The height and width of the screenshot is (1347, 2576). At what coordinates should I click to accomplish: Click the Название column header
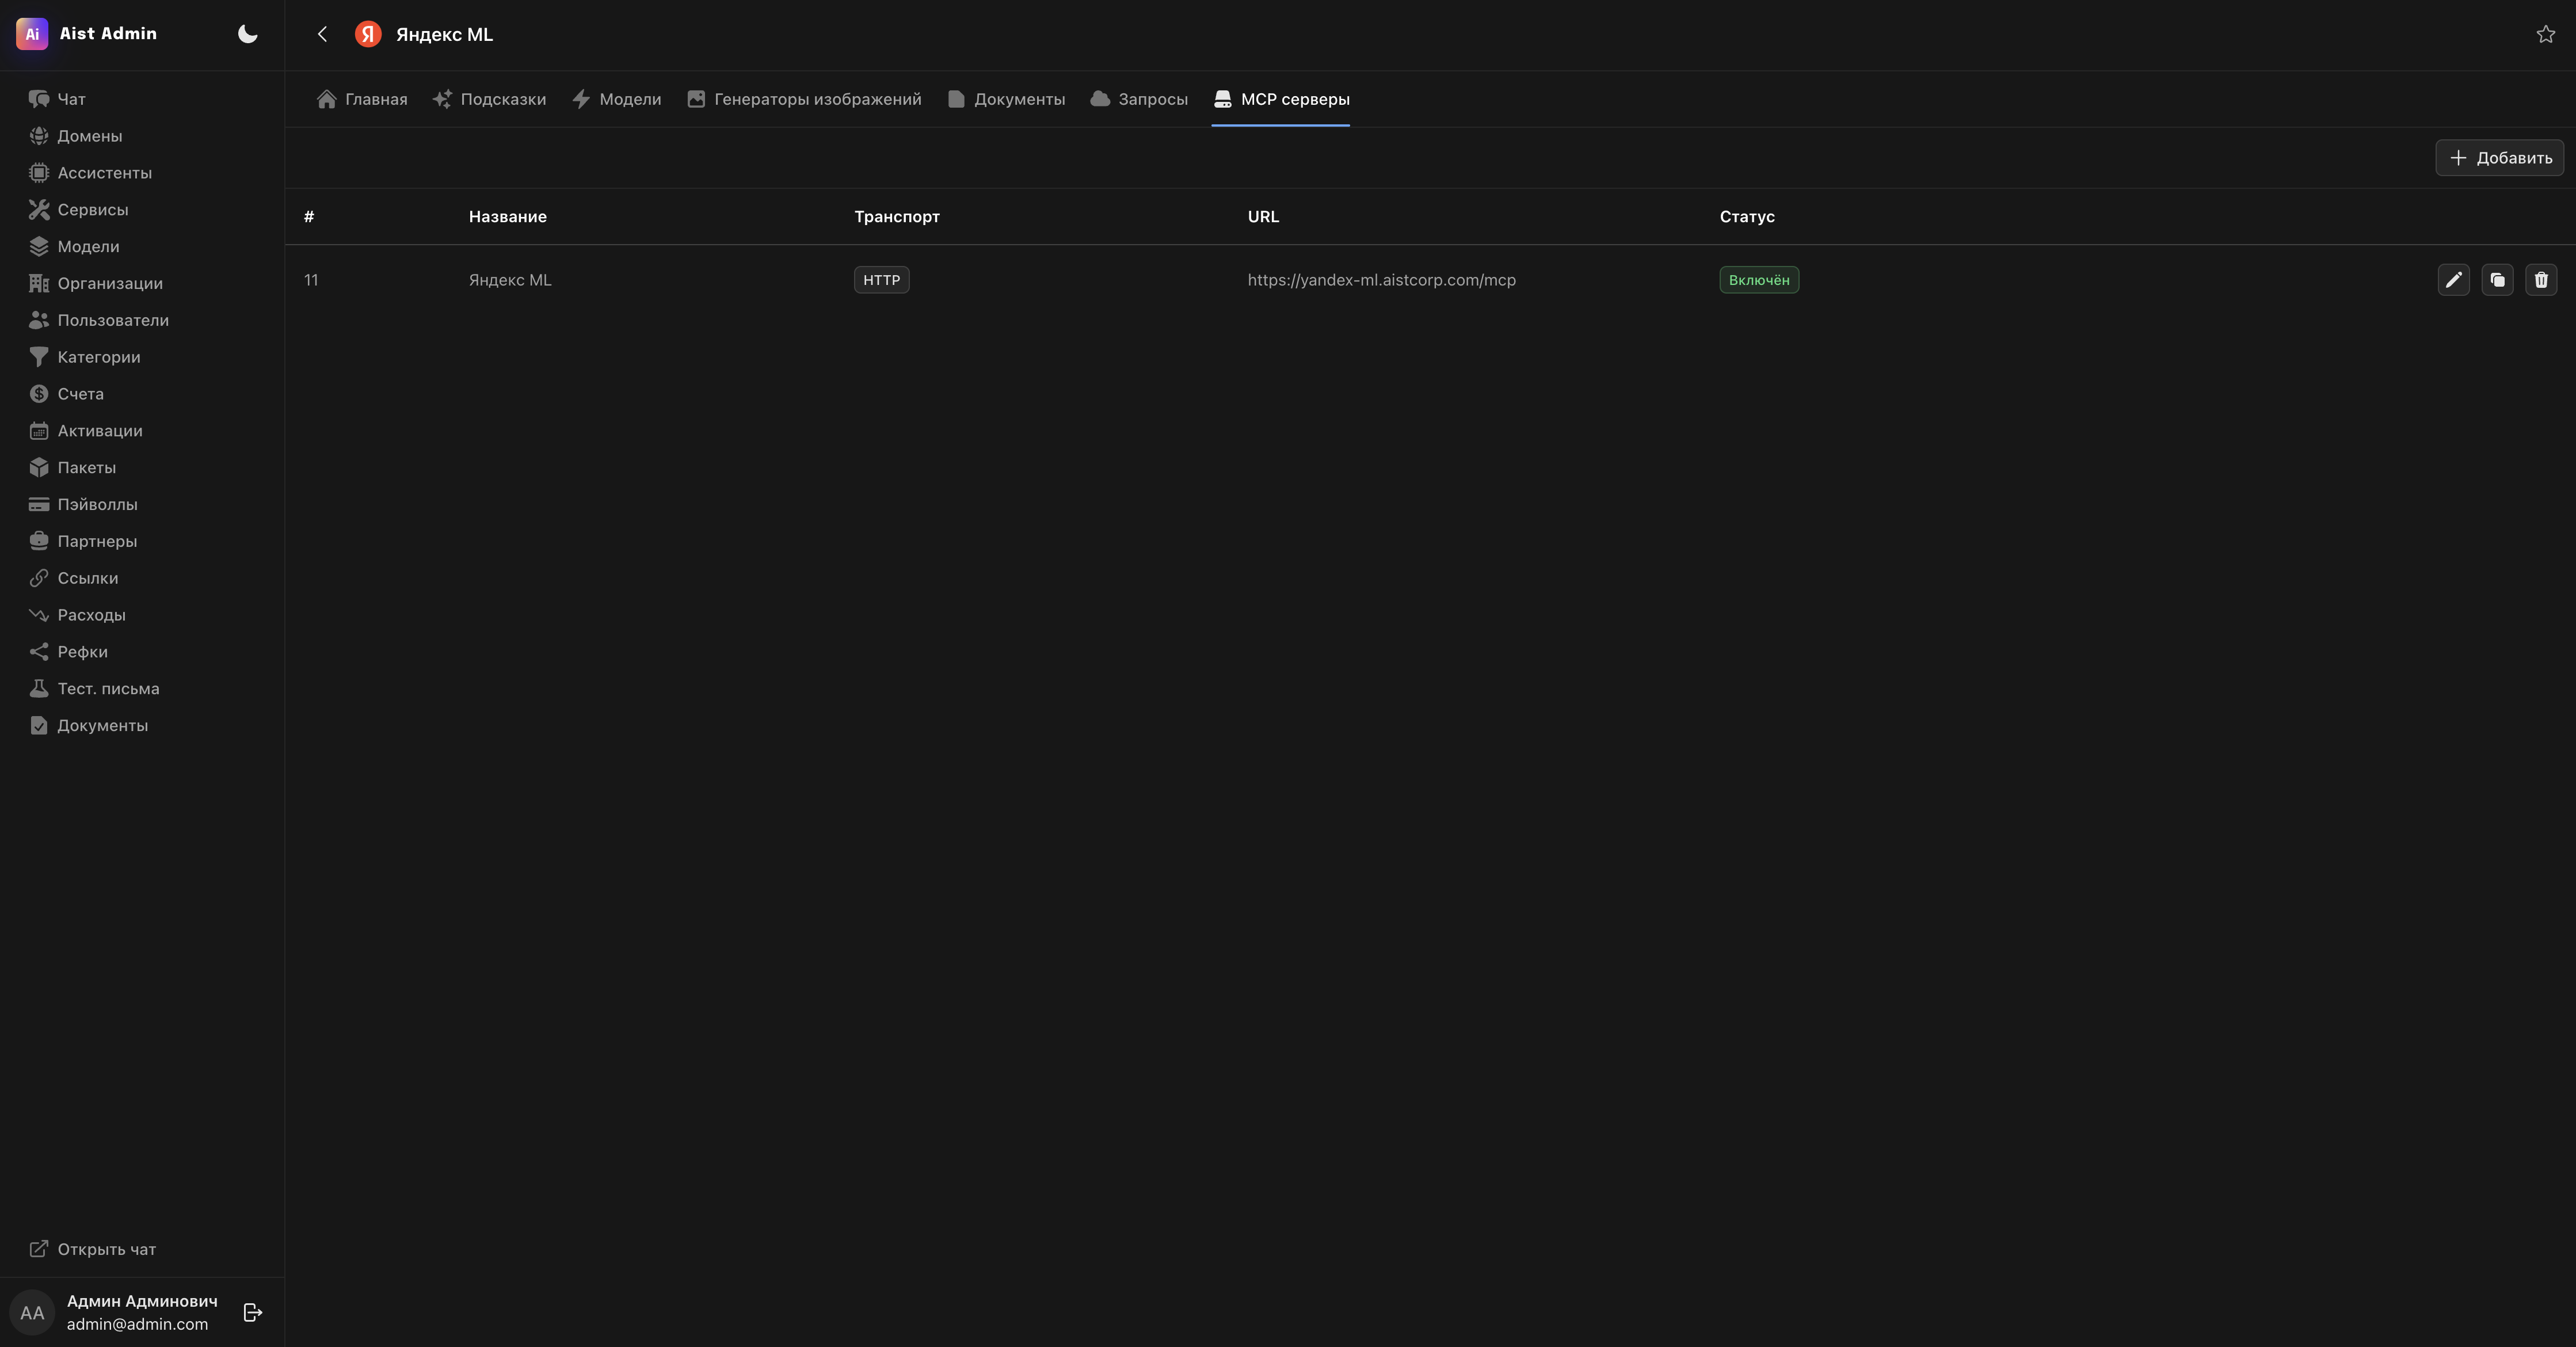(x=508, y=217)
